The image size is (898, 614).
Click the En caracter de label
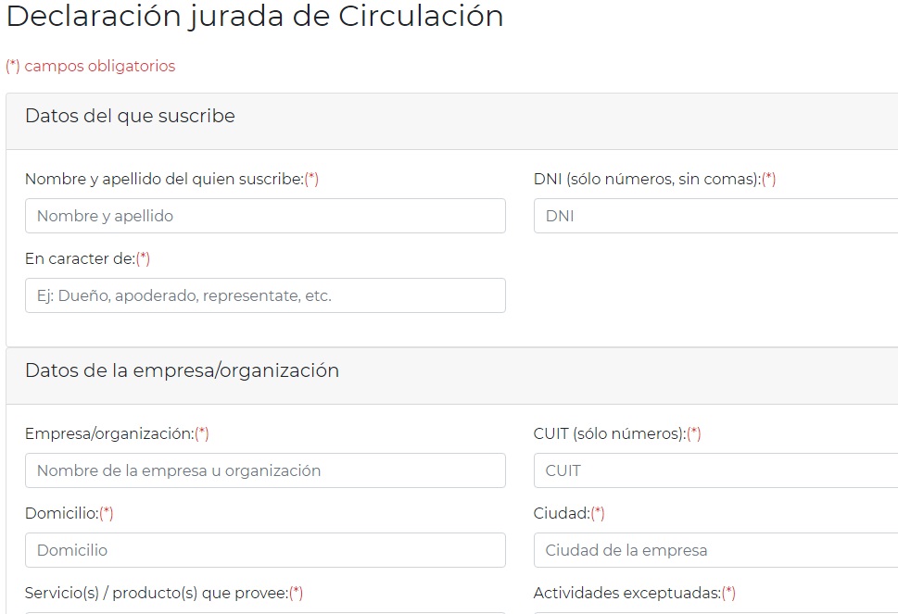tap(88, 258)
